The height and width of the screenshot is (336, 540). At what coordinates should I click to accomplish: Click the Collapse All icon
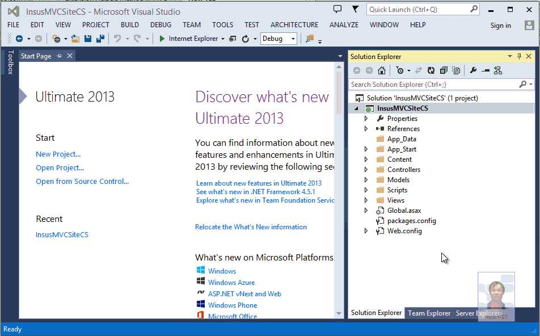444,70
